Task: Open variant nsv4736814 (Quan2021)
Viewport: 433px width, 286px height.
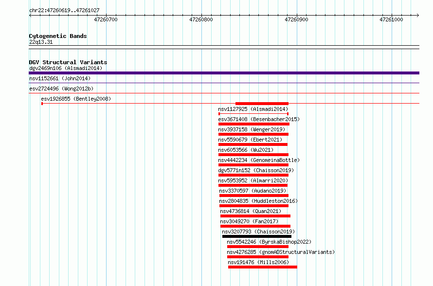Action: pos(251,211)
